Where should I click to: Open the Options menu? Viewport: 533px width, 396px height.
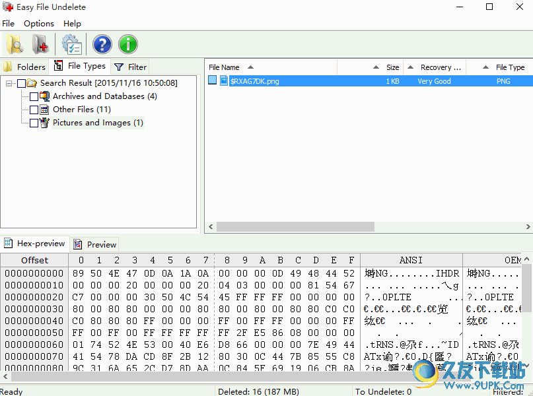(x=39, y=24)
